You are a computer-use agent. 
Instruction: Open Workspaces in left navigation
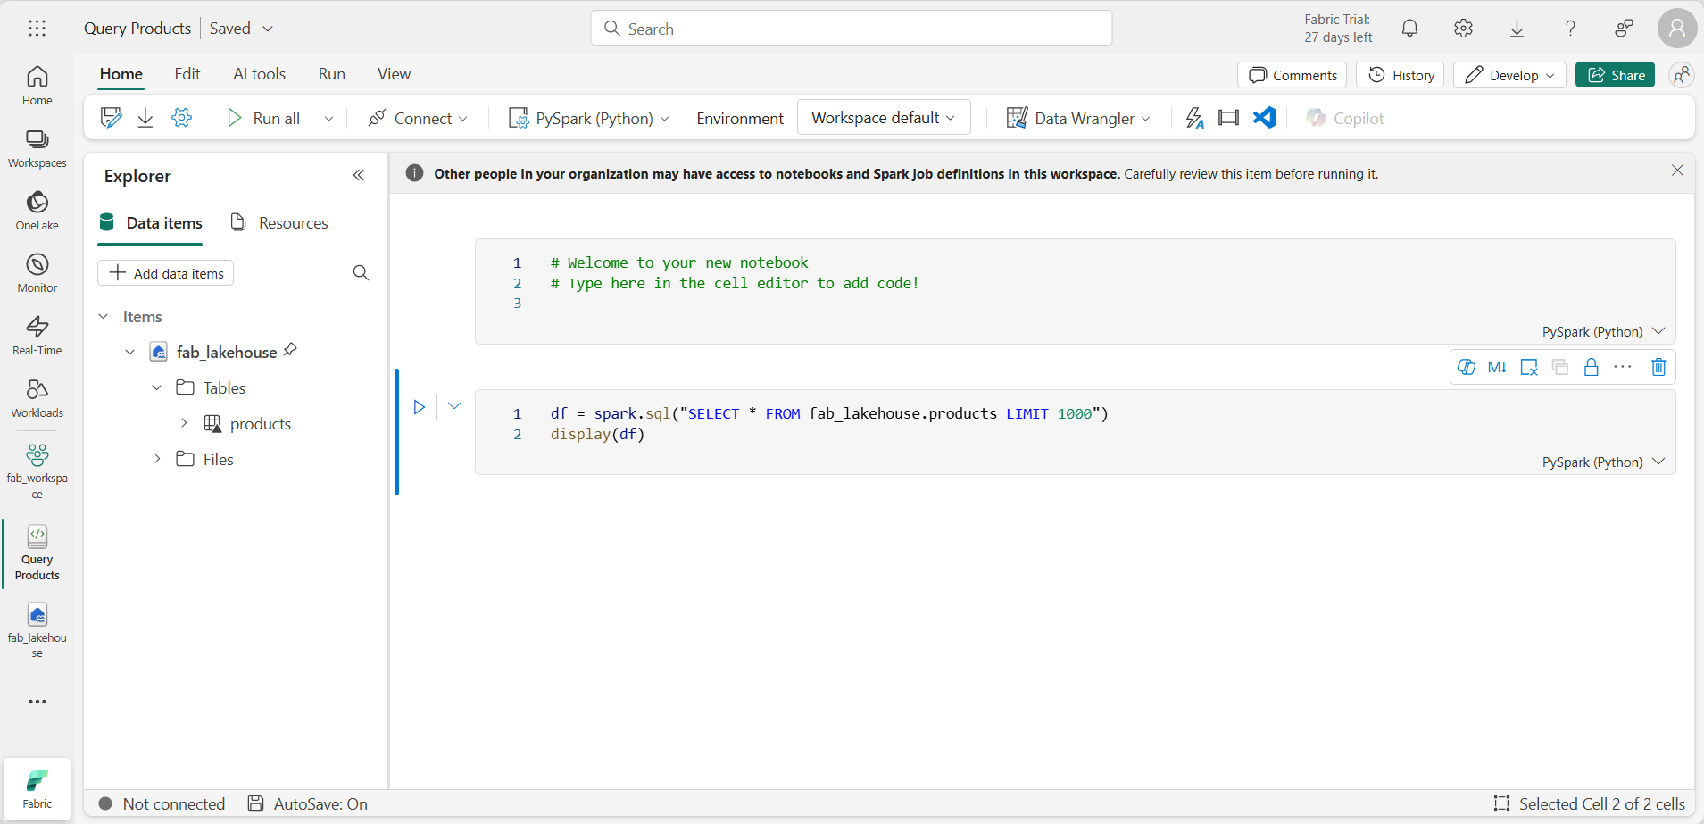point(37,148)
